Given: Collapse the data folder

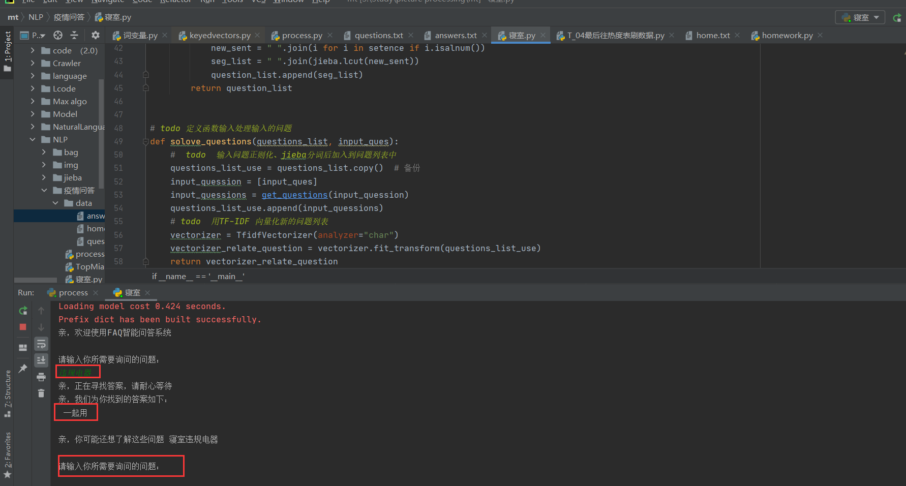Looking at the screenshot, I should coord(55,203).
